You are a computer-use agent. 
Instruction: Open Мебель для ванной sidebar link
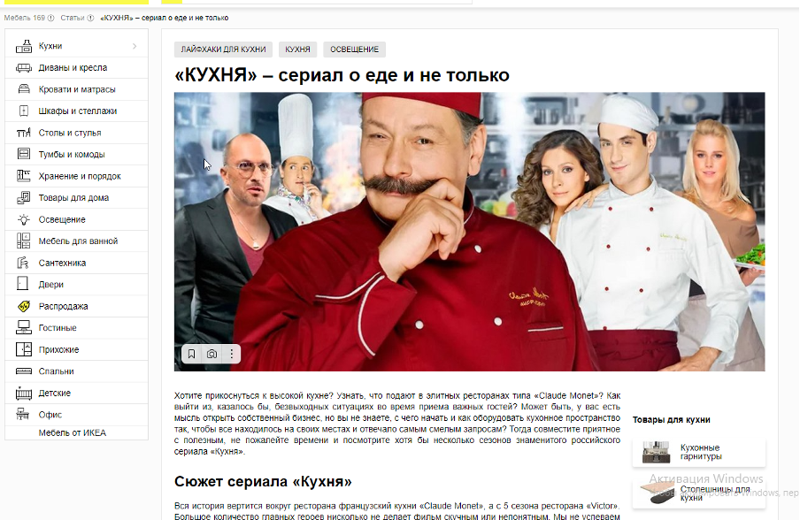tap(76, 241)
